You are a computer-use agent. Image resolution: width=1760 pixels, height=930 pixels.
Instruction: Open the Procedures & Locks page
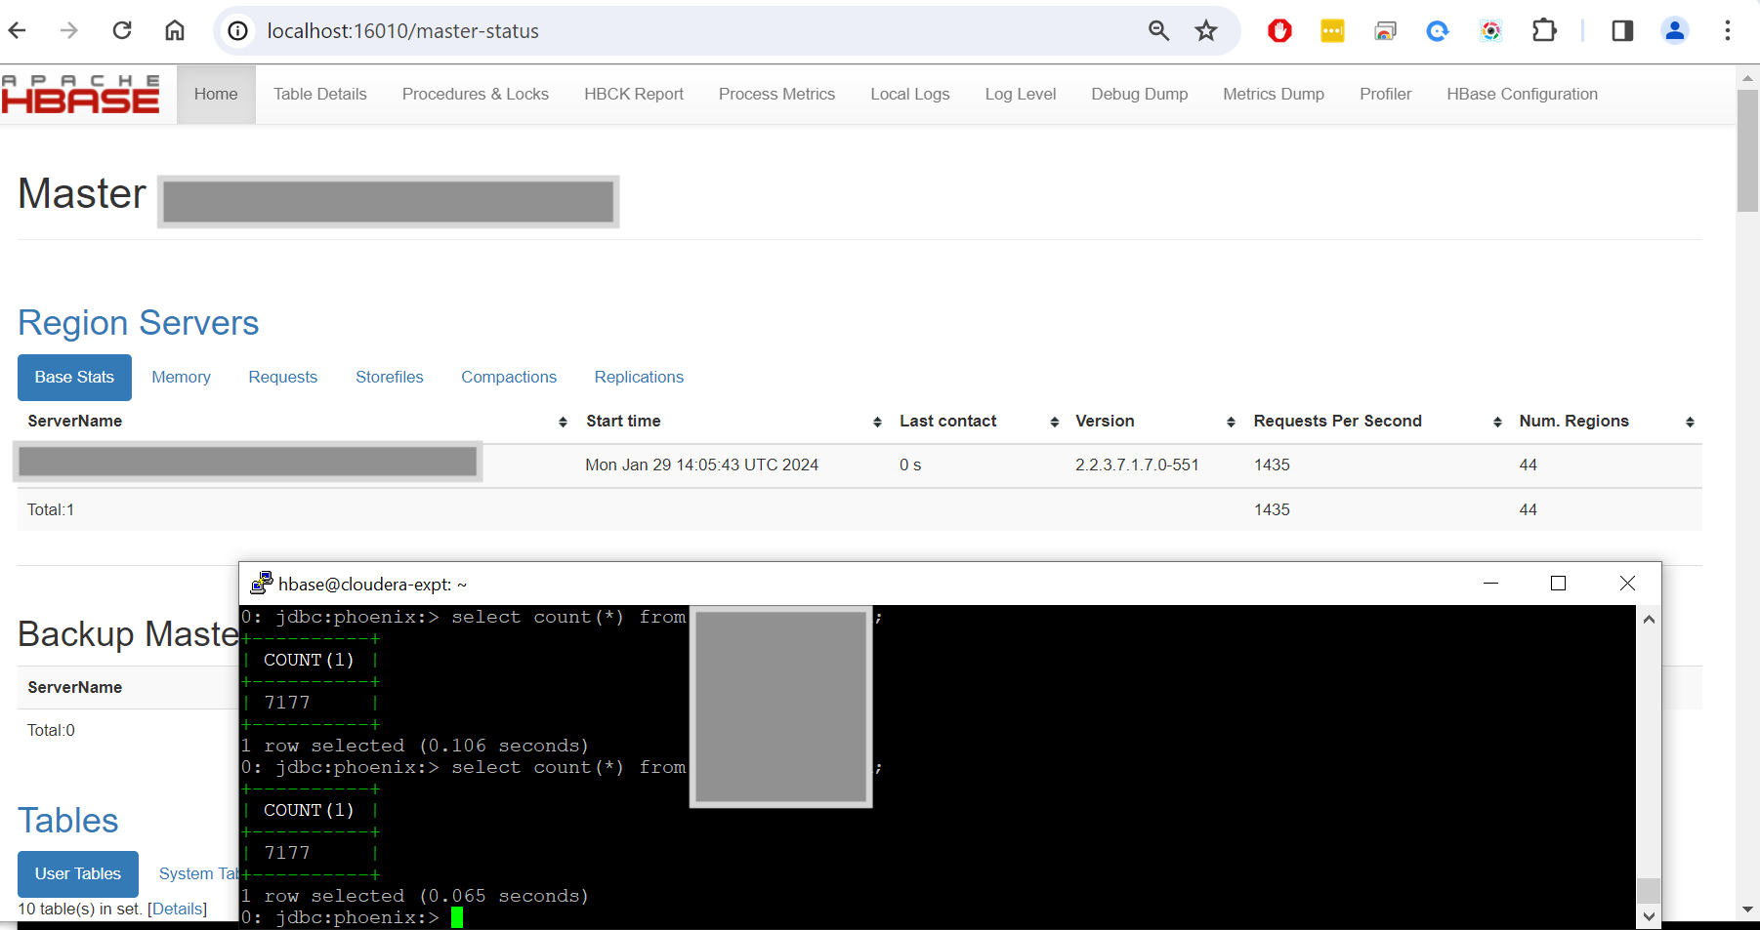pos(476,94)
